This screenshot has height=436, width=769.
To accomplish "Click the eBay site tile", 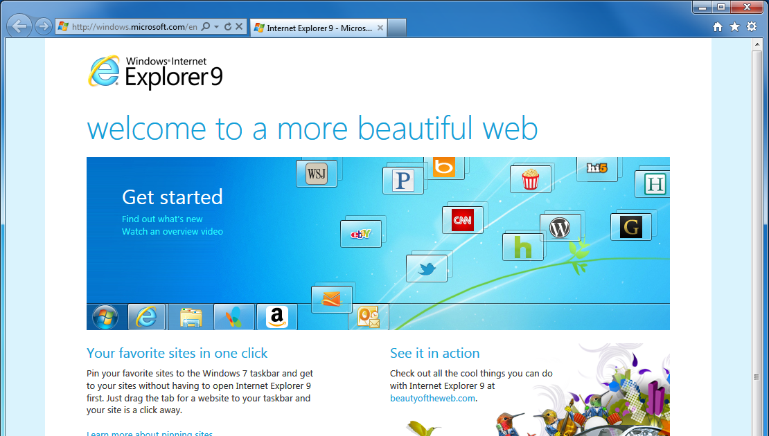I will pyautogui.click(x=361, y=234).
